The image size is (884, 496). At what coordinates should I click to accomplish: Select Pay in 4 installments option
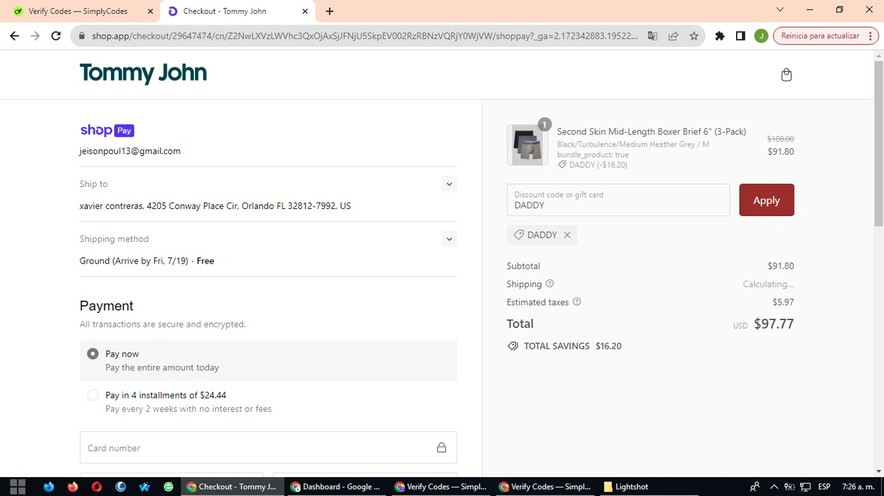pos(93,395)
